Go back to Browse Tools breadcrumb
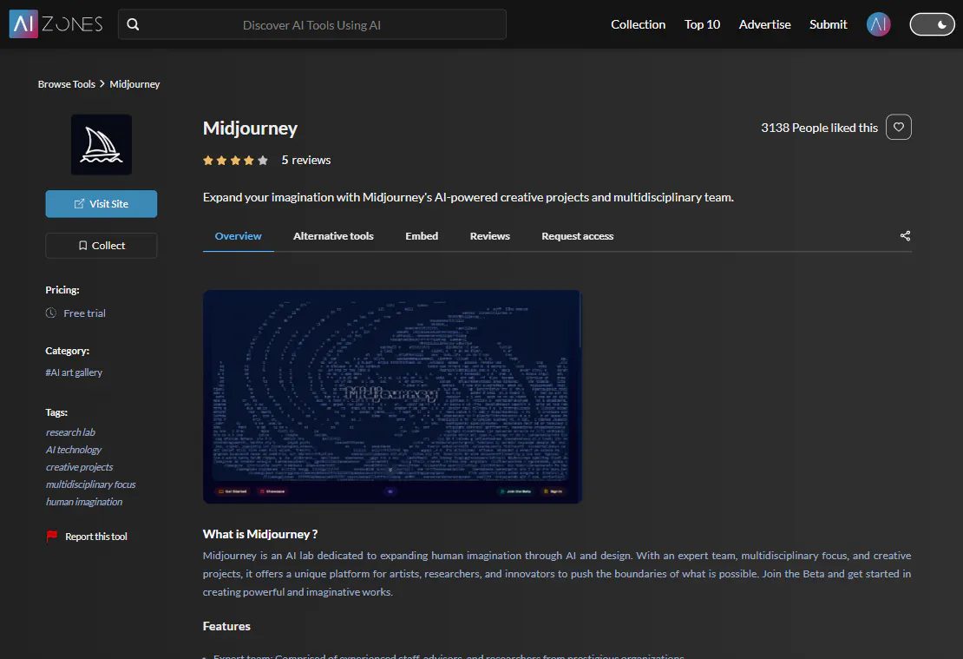The height and width of the screenshot is (659, 963). click(66, 84)
